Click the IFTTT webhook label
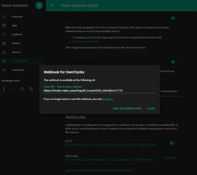This screenshot has width=197, height=175. 68,141
